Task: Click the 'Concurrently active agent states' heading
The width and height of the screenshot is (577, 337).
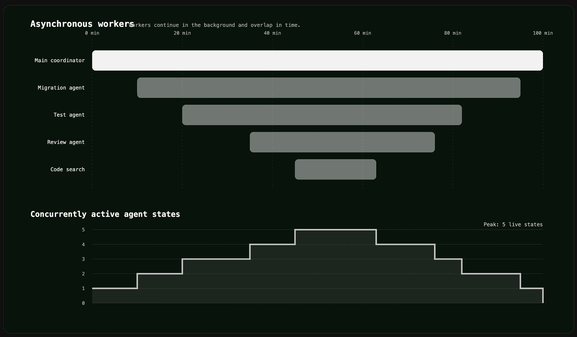Action: click(105, 214)
